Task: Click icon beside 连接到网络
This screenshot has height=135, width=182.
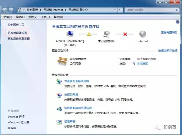Action: [59, 95]
